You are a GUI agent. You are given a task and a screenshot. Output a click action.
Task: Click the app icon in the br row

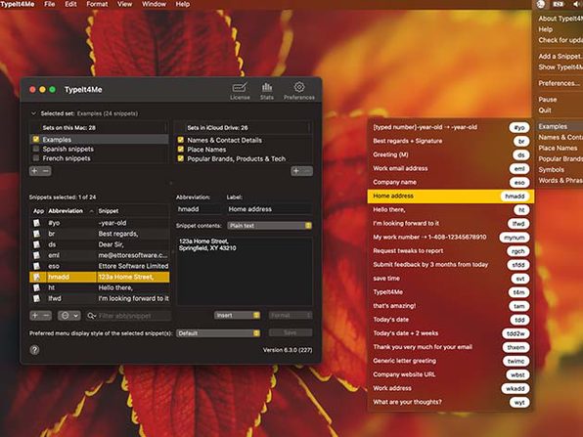tap(36, 234)
